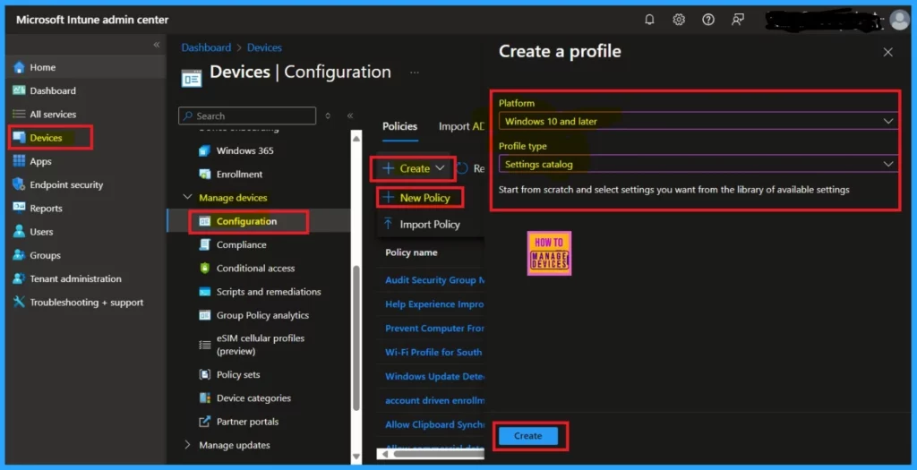
Task: Click the Enrollment icon
Action: pos(205,175)
